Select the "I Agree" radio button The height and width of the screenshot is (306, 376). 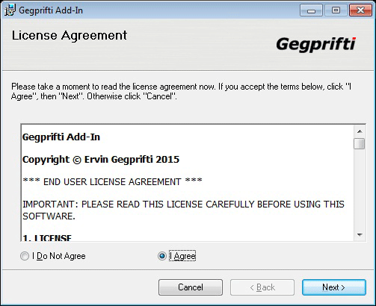pyautogui.click(x=162, y=256)
